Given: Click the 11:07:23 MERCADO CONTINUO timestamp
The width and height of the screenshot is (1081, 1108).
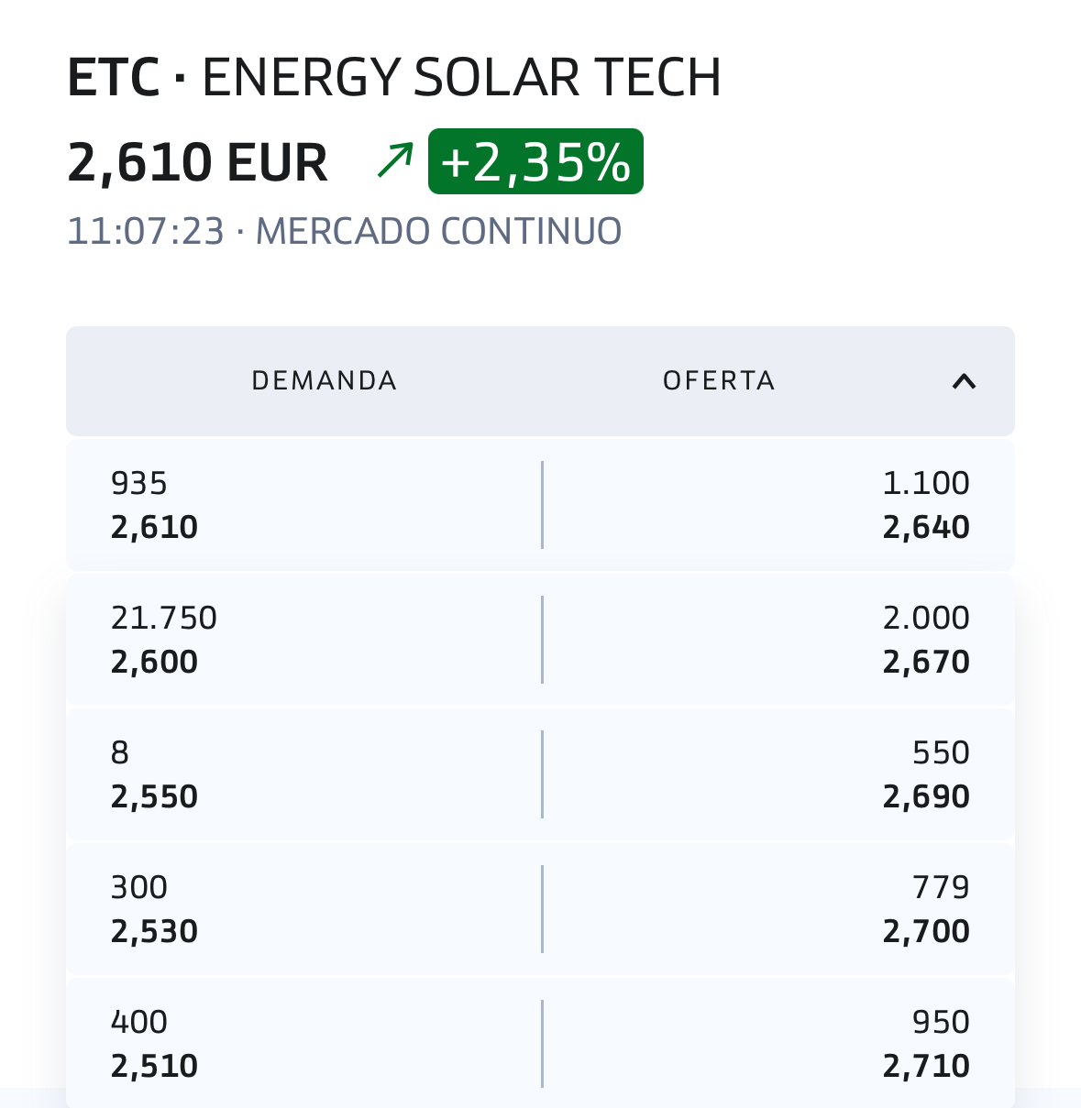Looking at the screenshot, I should click(x=344, y=232).
